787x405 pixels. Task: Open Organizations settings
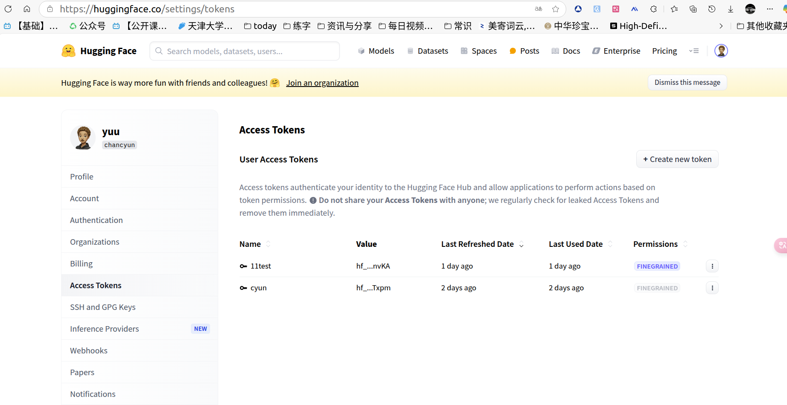[x=140, y=242]
